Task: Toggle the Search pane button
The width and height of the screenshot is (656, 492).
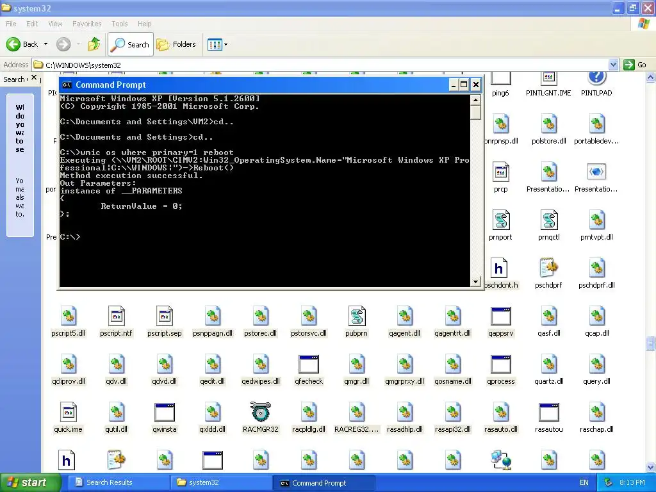Action: 131,44
